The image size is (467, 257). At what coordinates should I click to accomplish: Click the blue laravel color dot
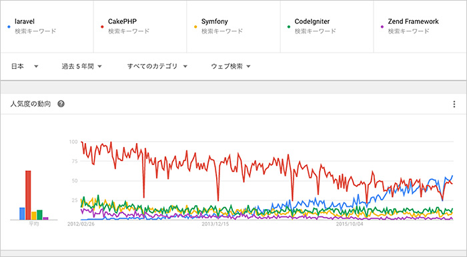click(x=9, y=27)
